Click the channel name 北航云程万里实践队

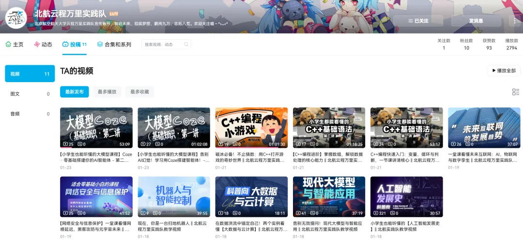[70, 14]
